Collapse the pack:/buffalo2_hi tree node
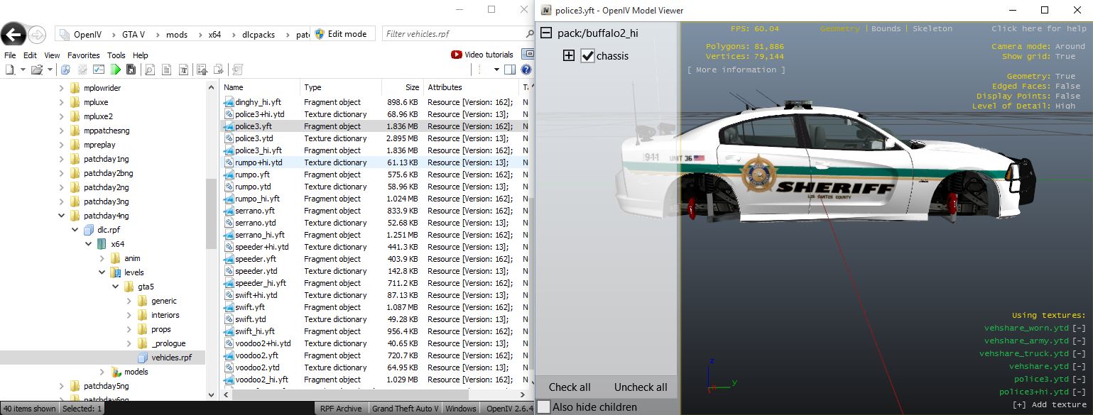The width and height of the screenshot is (1093, 415). (x=545, y=33)
